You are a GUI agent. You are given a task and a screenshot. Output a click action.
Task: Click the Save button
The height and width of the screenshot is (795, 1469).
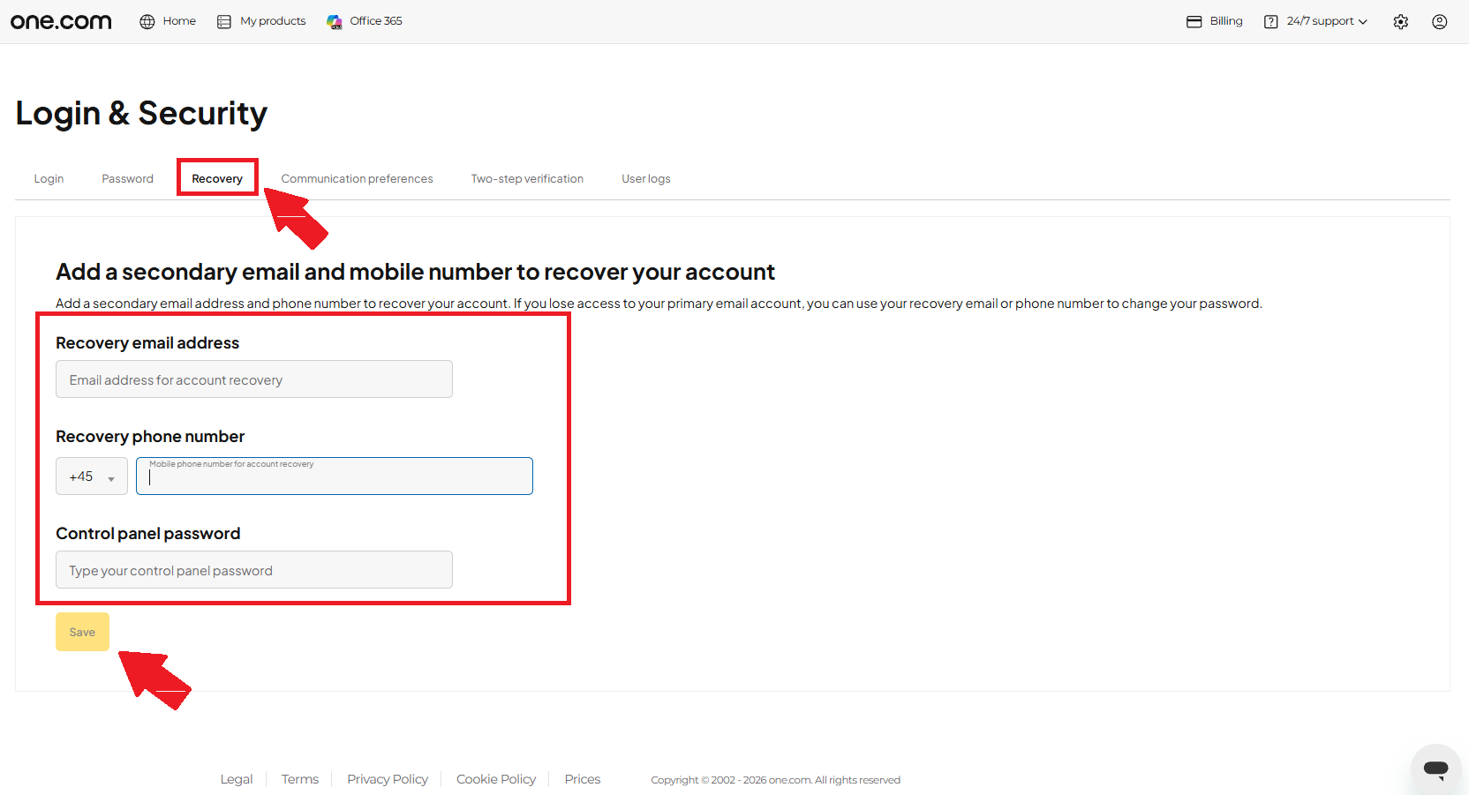coord(82,632)
